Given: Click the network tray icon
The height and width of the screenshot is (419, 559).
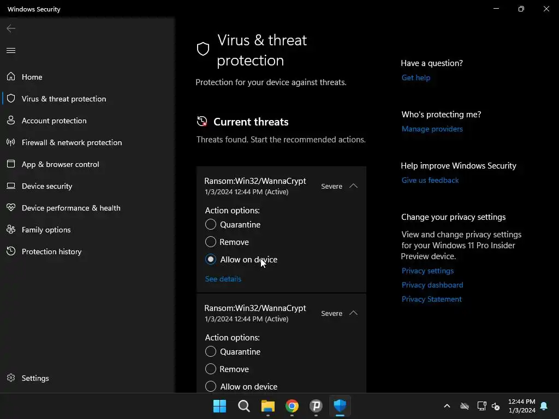Looking at the screenshot, I should tap(481, 406).
